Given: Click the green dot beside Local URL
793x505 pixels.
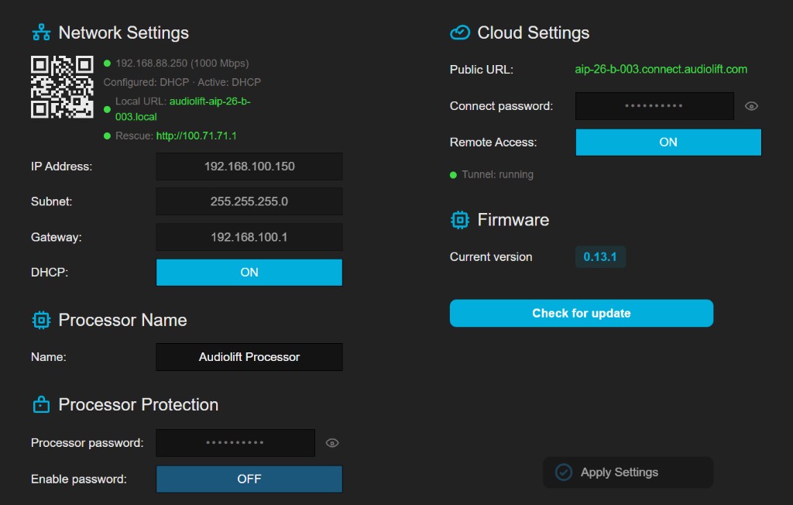Looking at the screenshot, I should click(x=107, y=109).
